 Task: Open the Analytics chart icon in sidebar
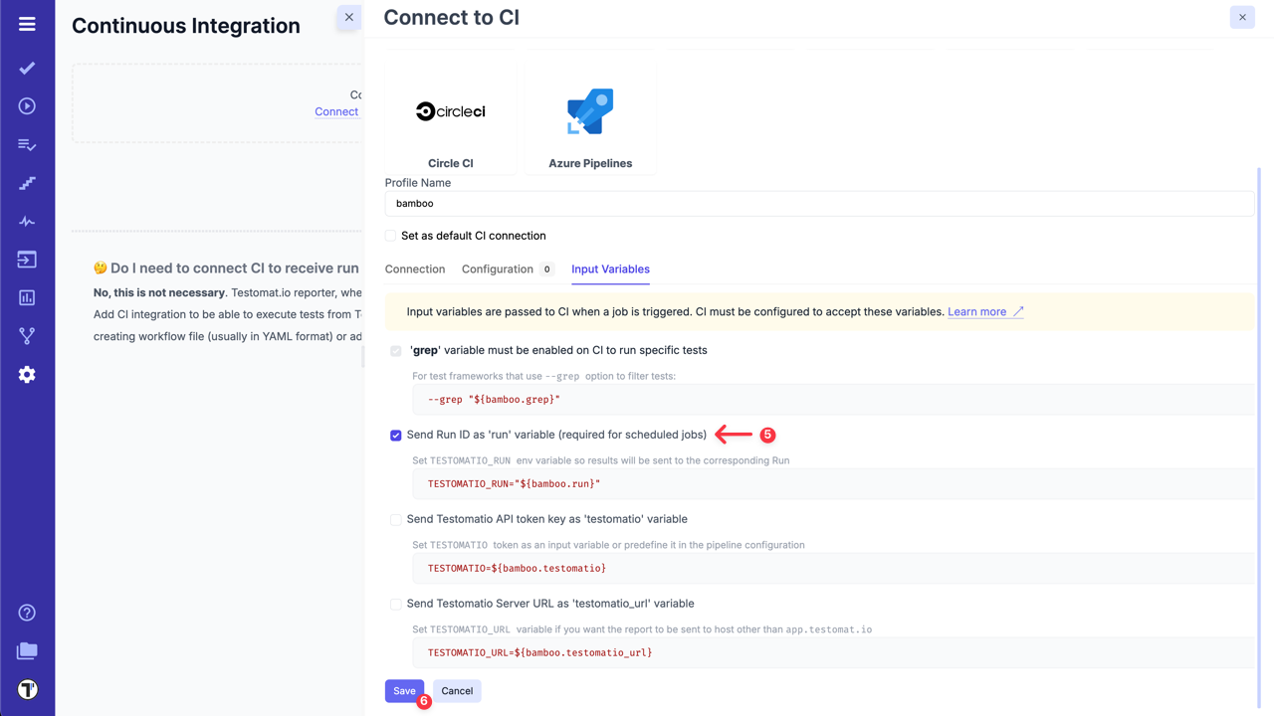(x=27, y=297)
